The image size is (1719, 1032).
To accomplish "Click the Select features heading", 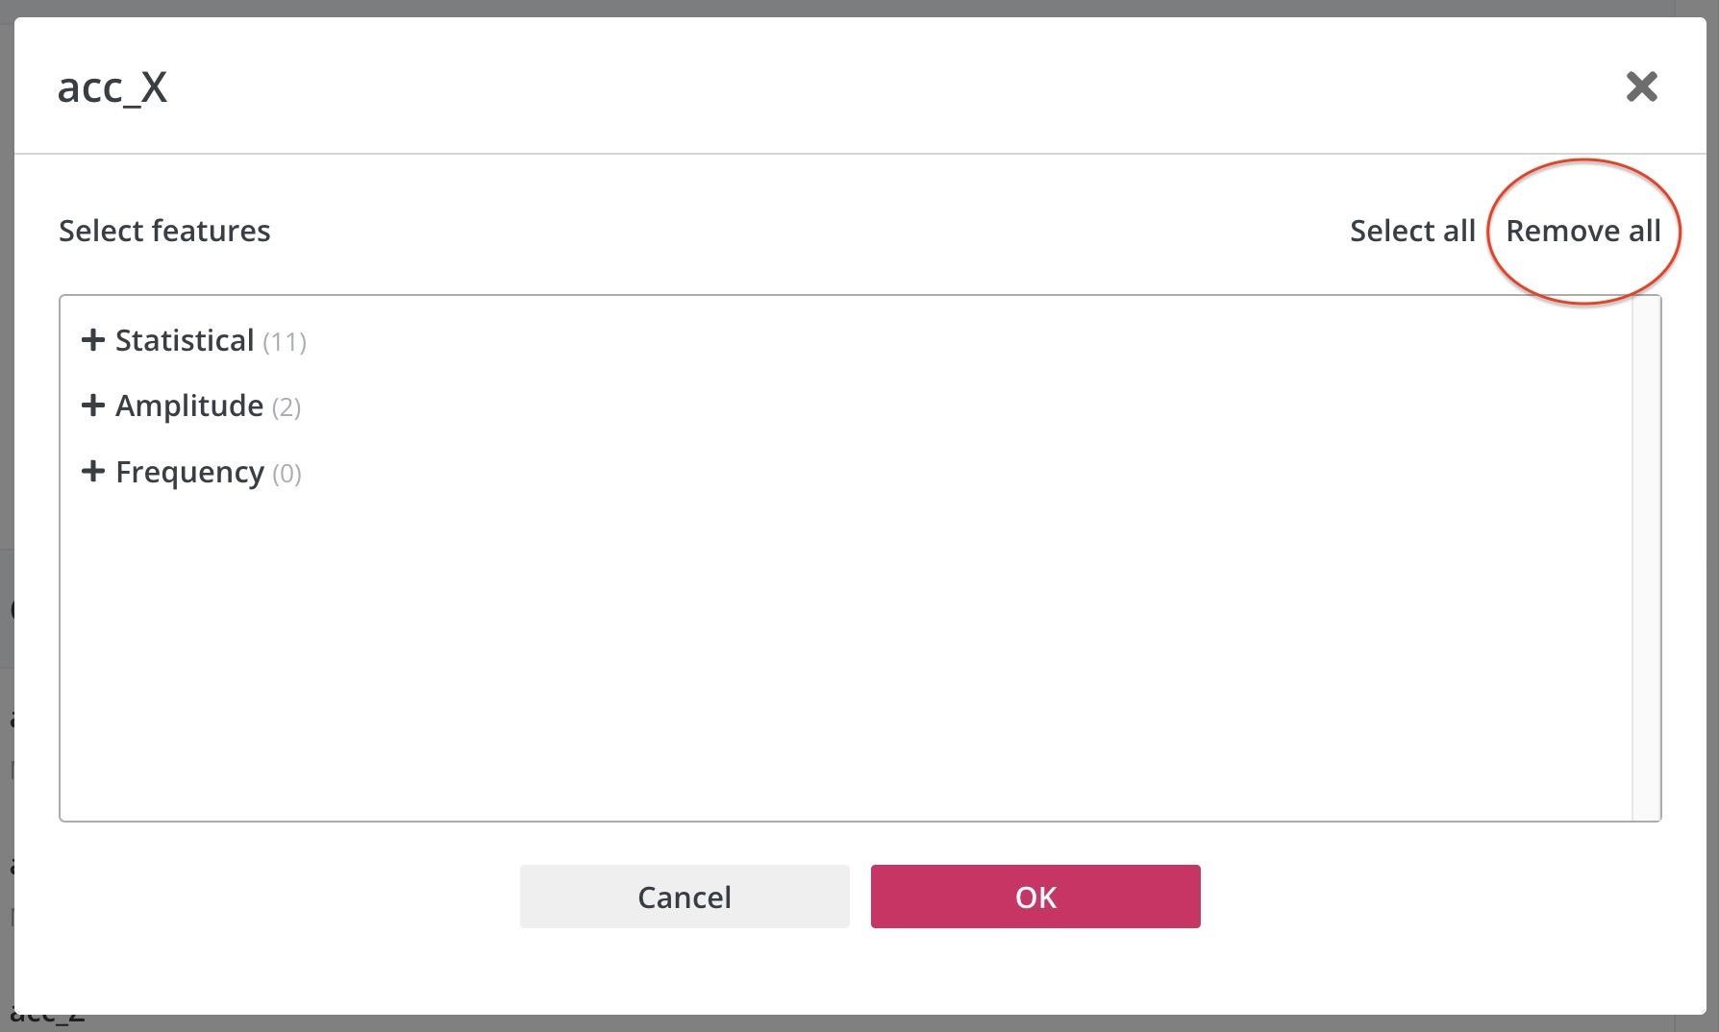I will click(x=164, y=231).
